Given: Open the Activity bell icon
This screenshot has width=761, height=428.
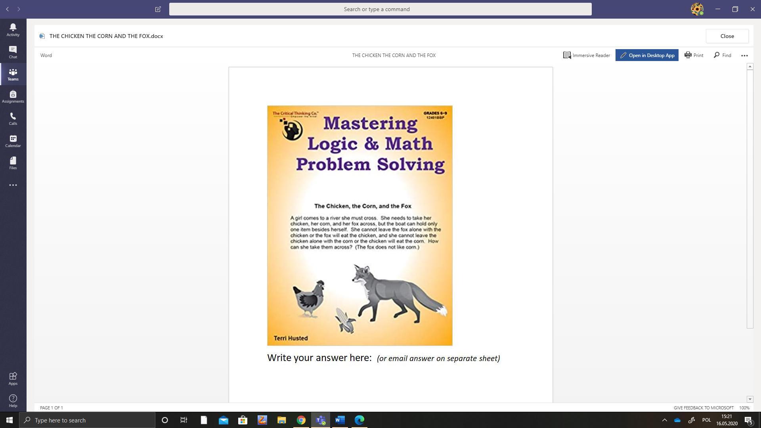Looking at the screenshot, I should tap(13, 29).
